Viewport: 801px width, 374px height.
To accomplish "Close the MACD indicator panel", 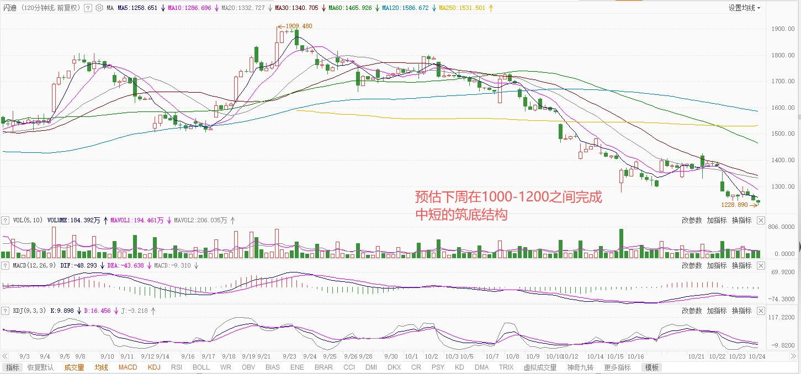I will click(761, 265).
